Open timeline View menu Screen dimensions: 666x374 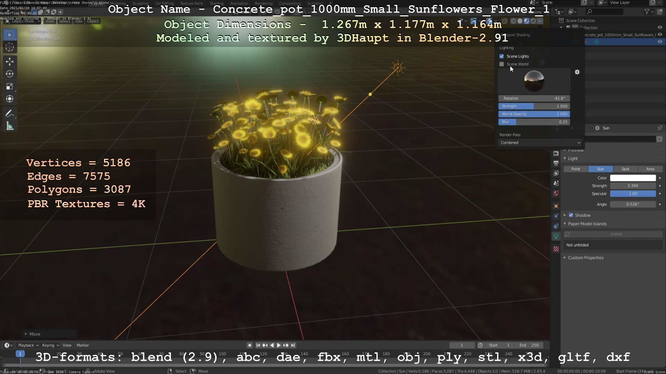click(x=67, y=345)
